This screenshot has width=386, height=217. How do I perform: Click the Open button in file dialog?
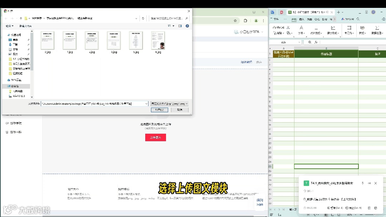(160, 110)
